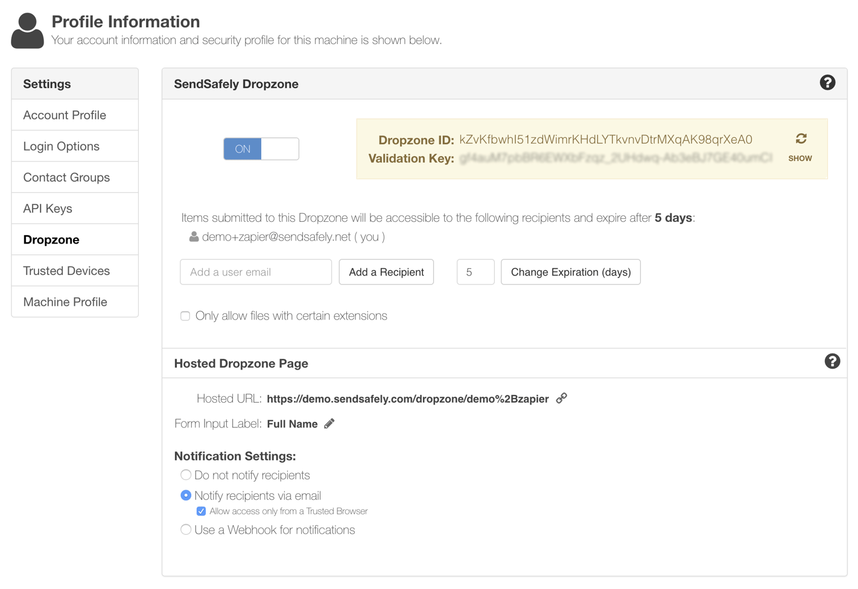This screenshot has height=589, width=858.
Task: Switch to the API Keys section
Action: point(48,208)
